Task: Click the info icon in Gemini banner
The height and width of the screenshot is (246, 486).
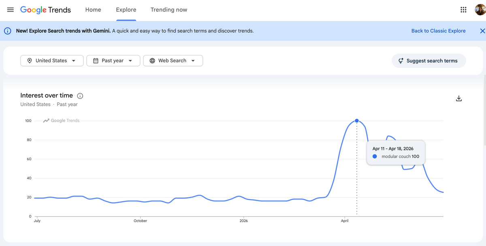Action: pos(7,31)
